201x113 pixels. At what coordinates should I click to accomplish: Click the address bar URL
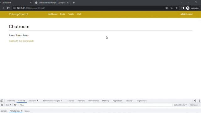[x=31, y=8]
